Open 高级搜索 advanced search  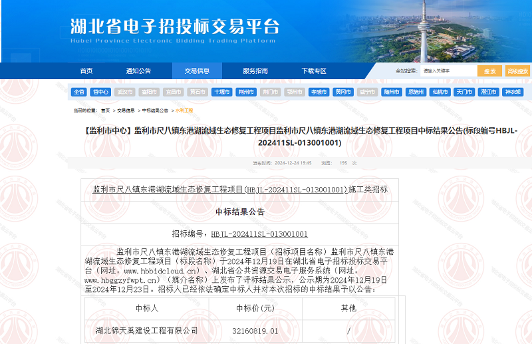(x=517, y=71)
